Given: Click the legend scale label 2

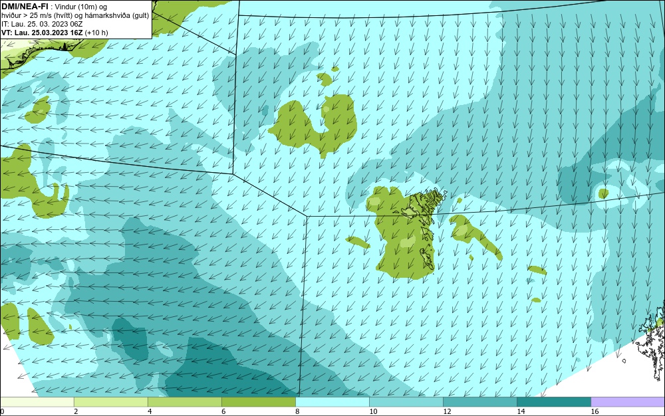Looking at the screenshot, I should click(76, 411).
